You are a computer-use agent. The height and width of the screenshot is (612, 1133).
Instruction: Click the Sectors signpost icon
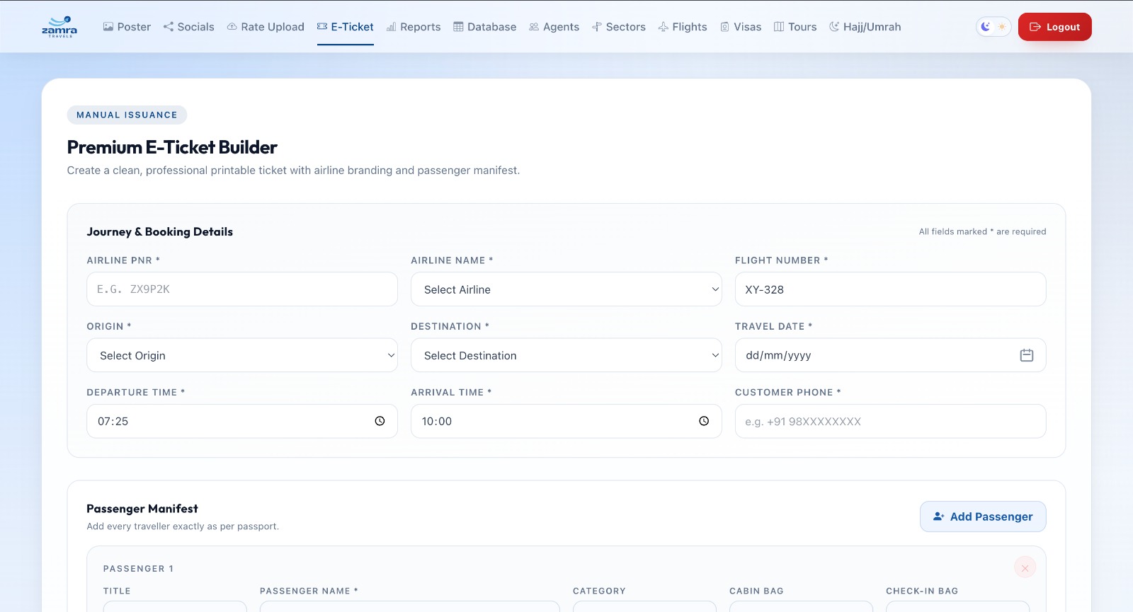[x=597, y=27]
